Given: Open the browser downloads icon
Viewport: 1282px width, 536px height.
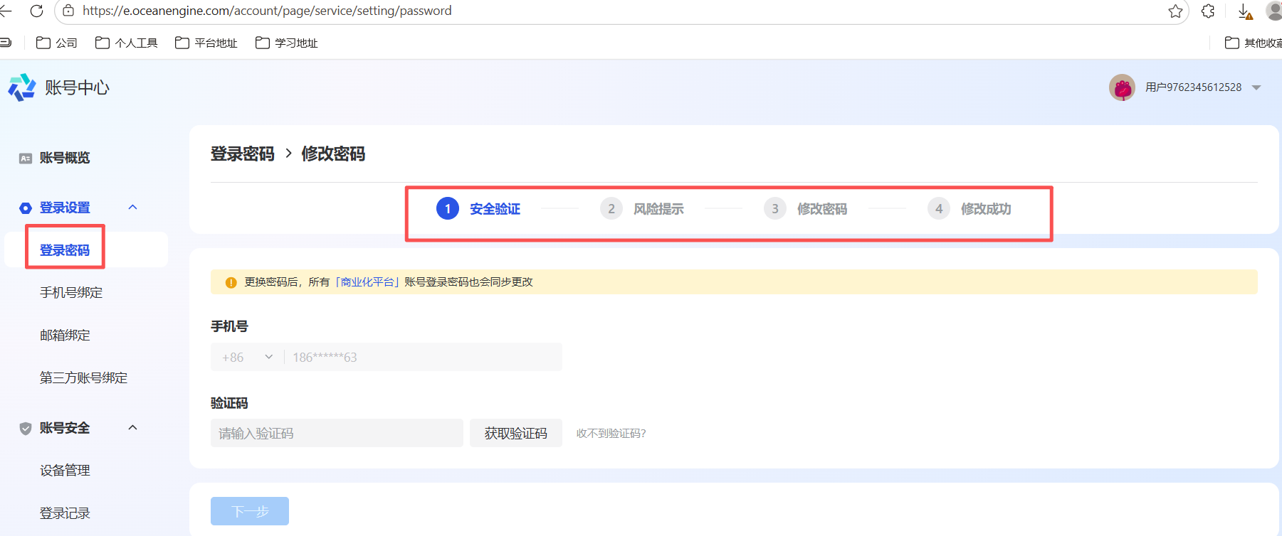Looking at the screenshot, I should (1244, 11).
